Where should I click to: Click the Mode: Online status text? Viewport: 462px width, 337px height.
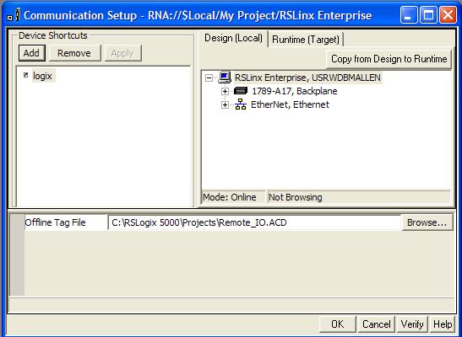230,197
